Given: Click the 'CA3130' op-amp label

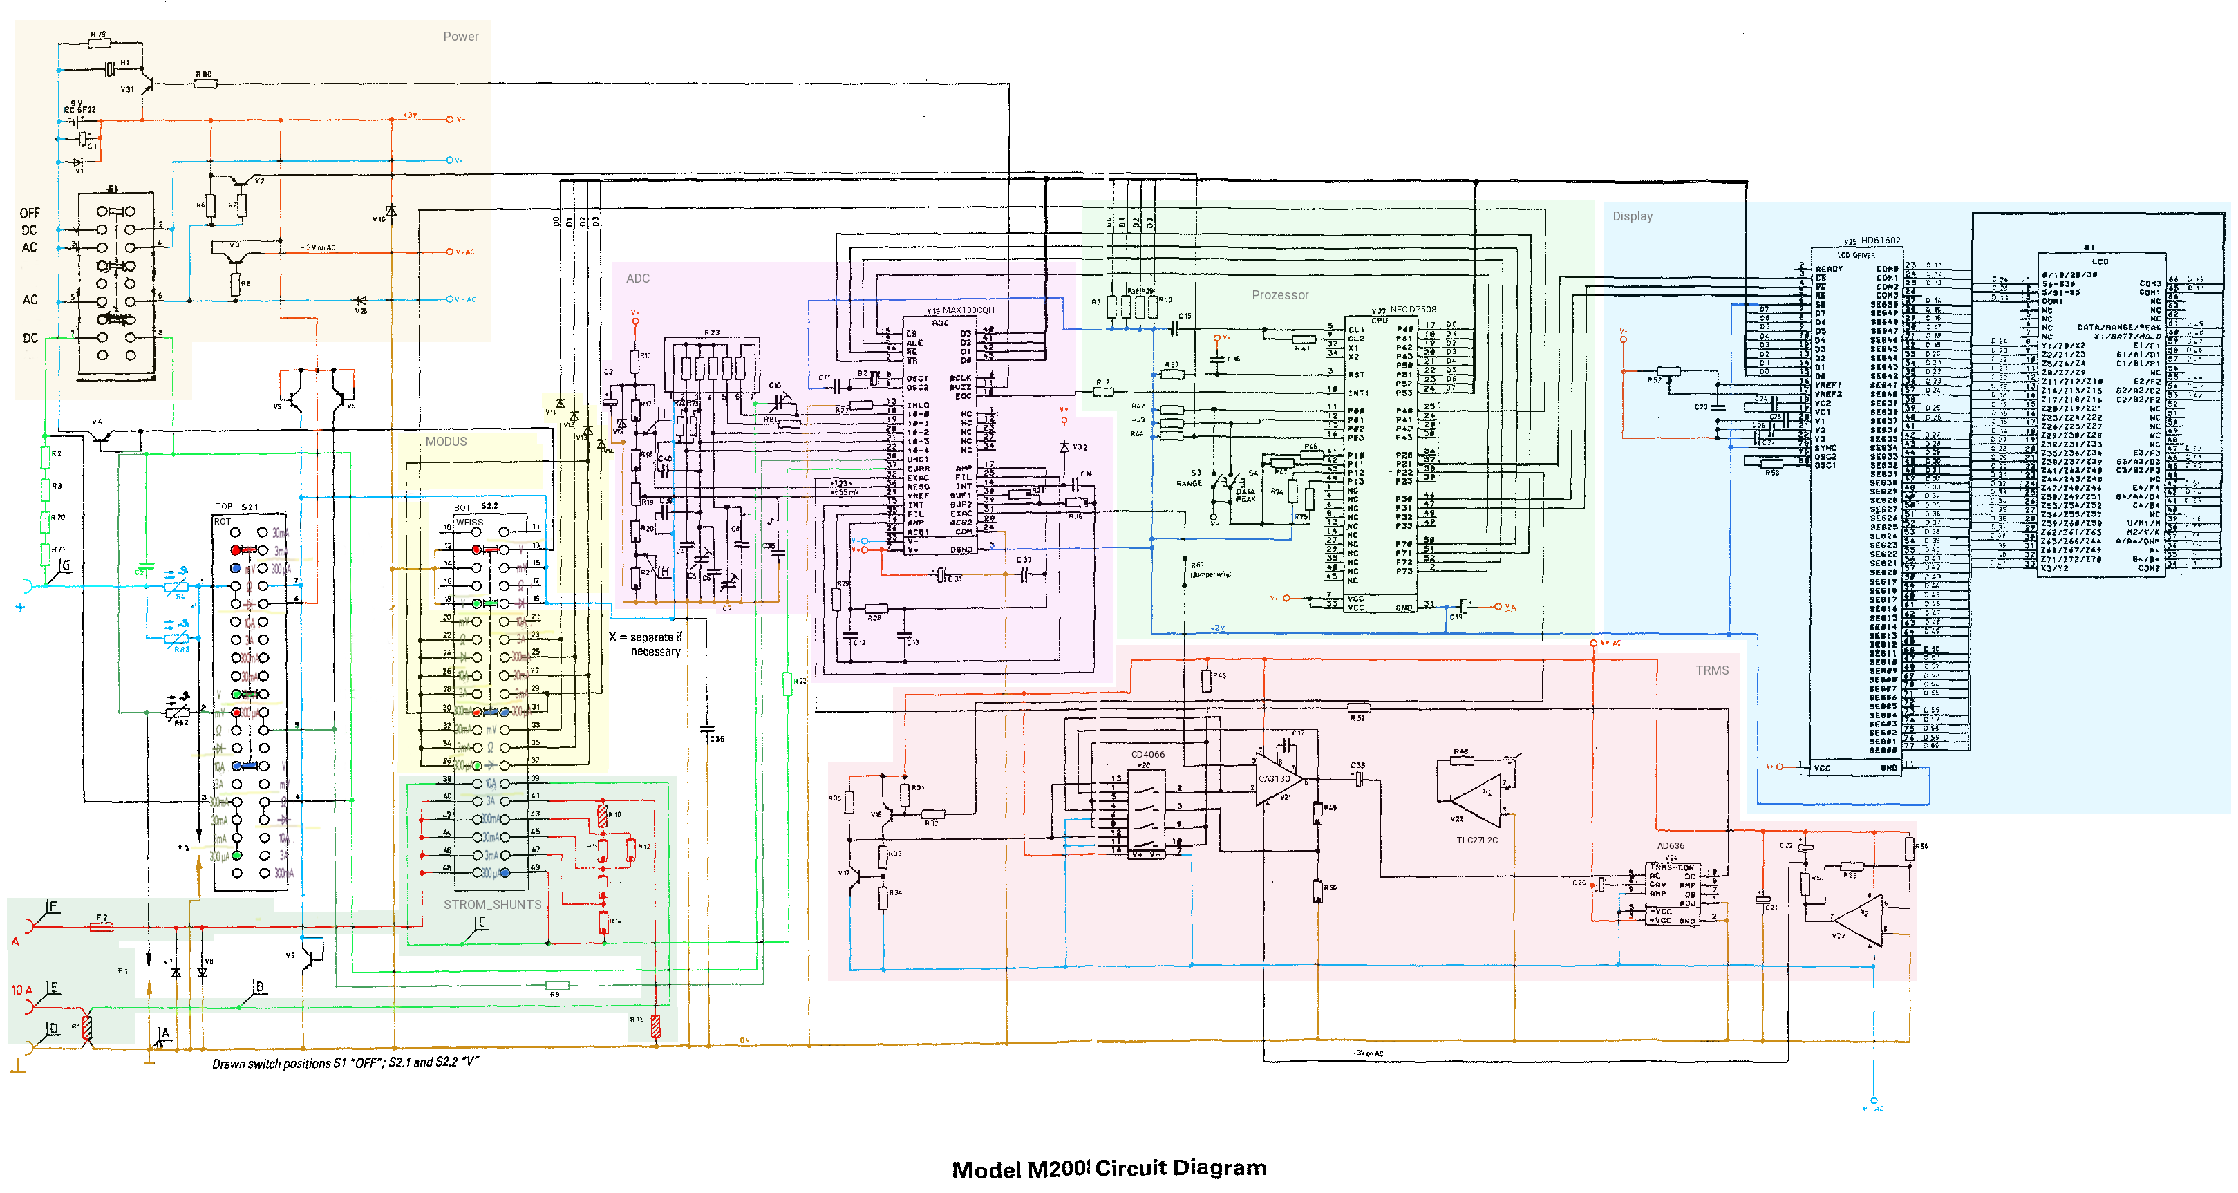Looking at the screenshot, I should point(1275,778).
